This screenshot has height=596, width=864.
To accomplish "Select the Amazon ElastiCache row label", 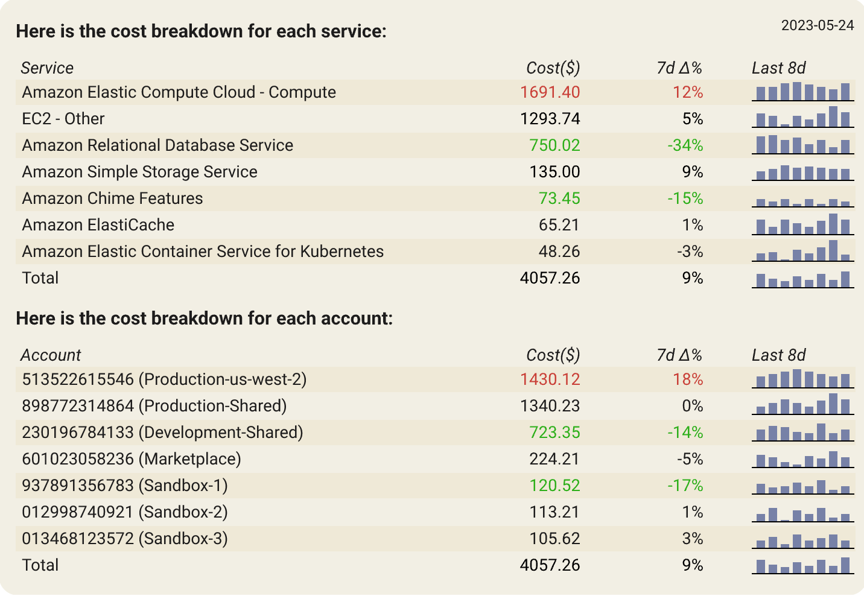I will pos(98,225).
